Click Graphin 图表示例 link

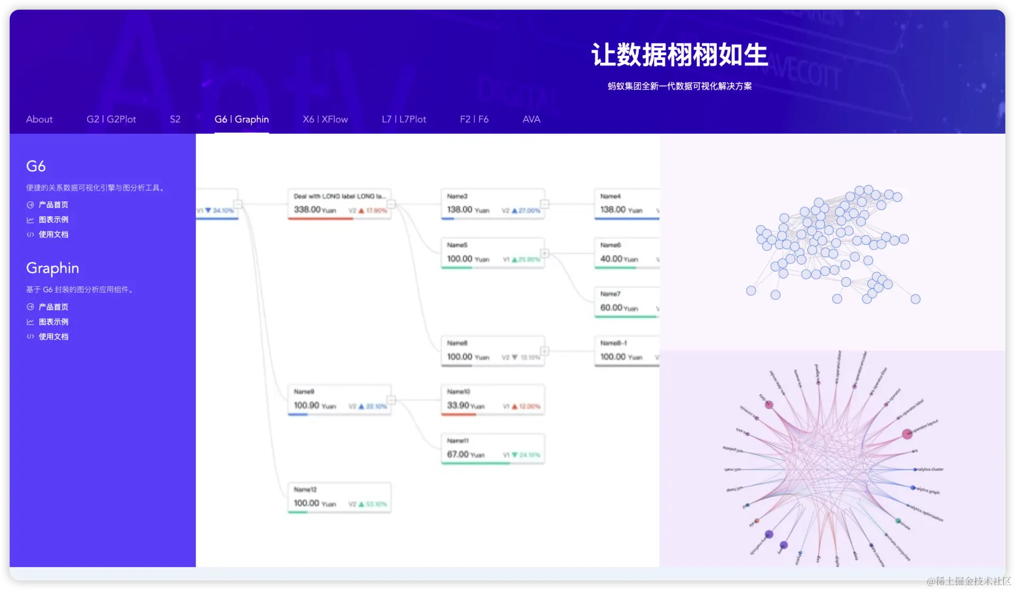pos(53,322)
